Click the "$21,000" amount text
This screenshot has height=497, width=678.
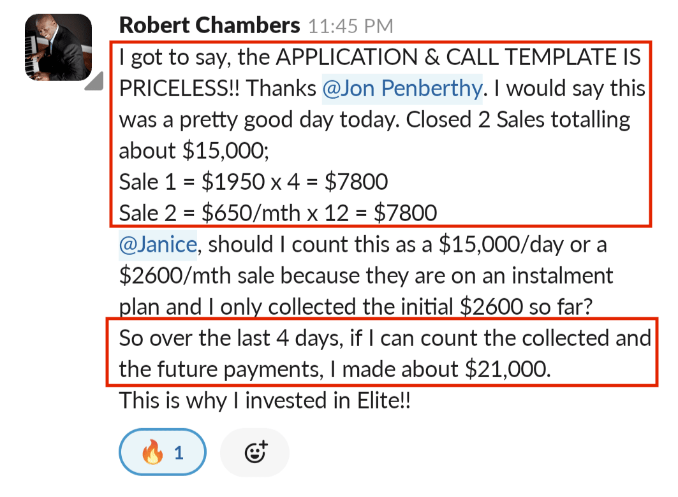[506, 370]
